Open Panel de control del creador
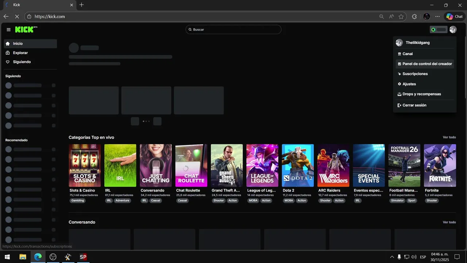Image resolution: width=467 pixels, height=263 pixels. coord(425,64)
